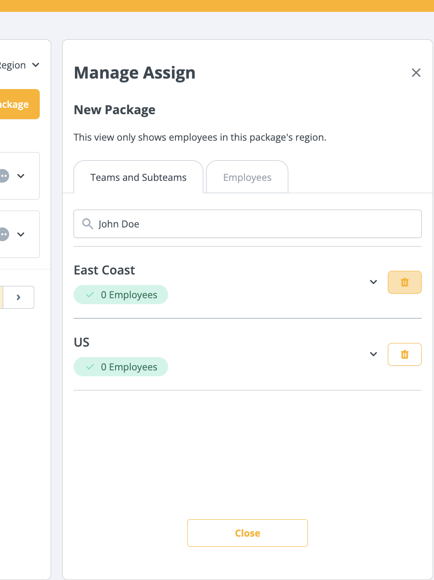Expand the US team row
The image size is (434, 580).
tap(373, 354)
